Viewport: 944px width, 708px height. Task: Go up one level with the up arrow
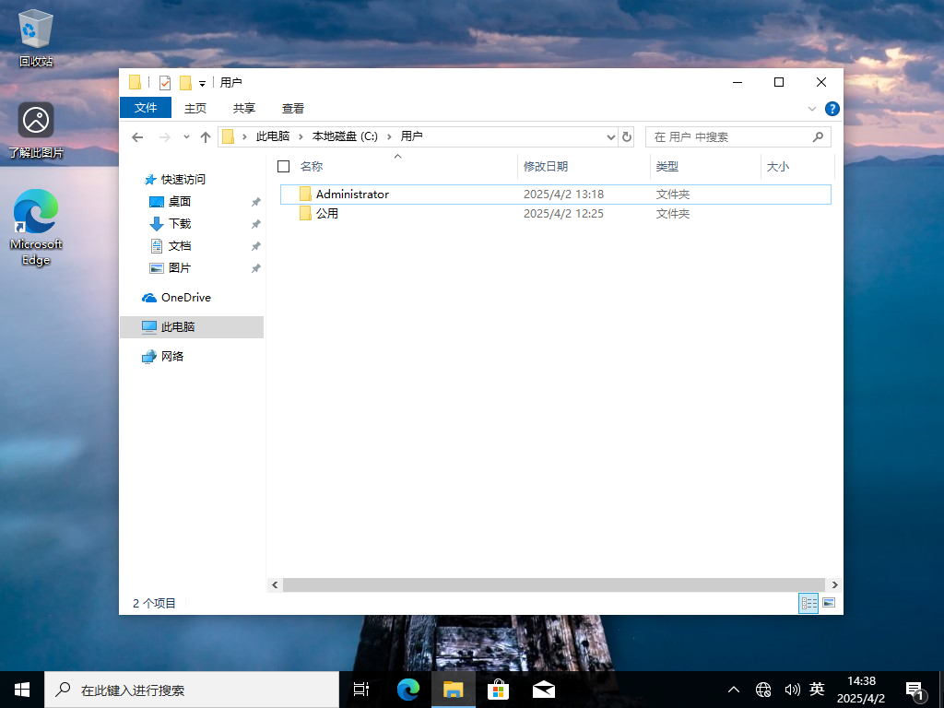(206, 137)
